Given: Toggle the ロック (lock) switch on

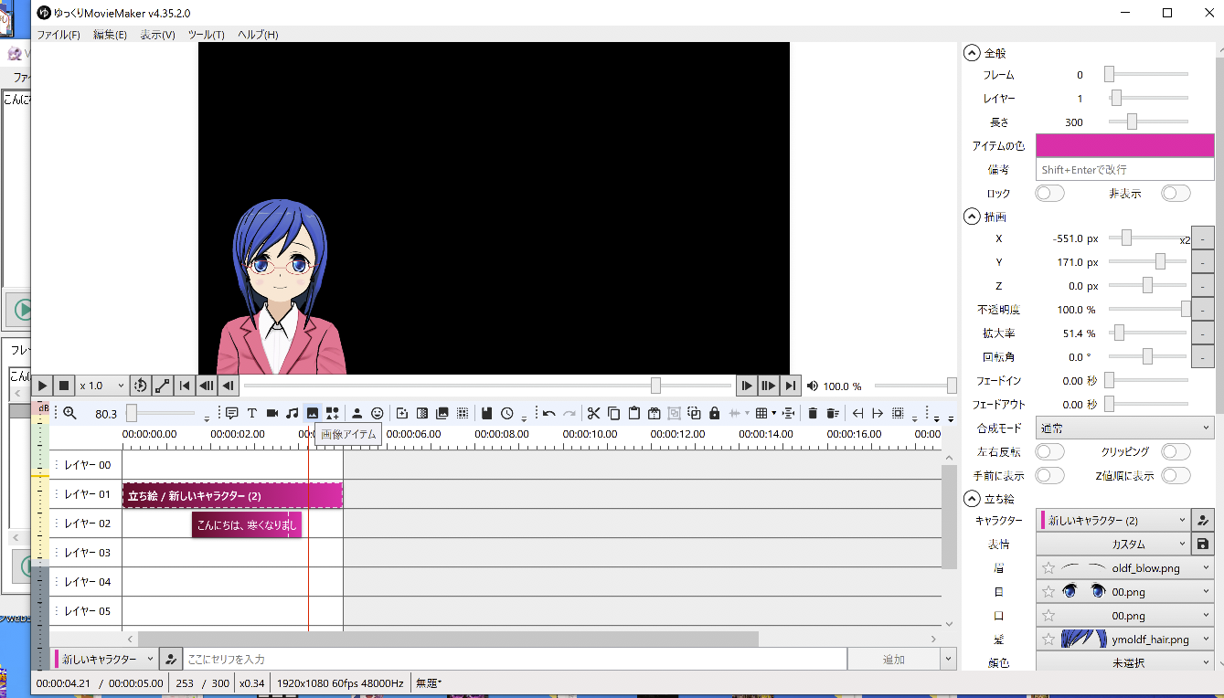Looking at the screenshot, I should pos(1049,193).
